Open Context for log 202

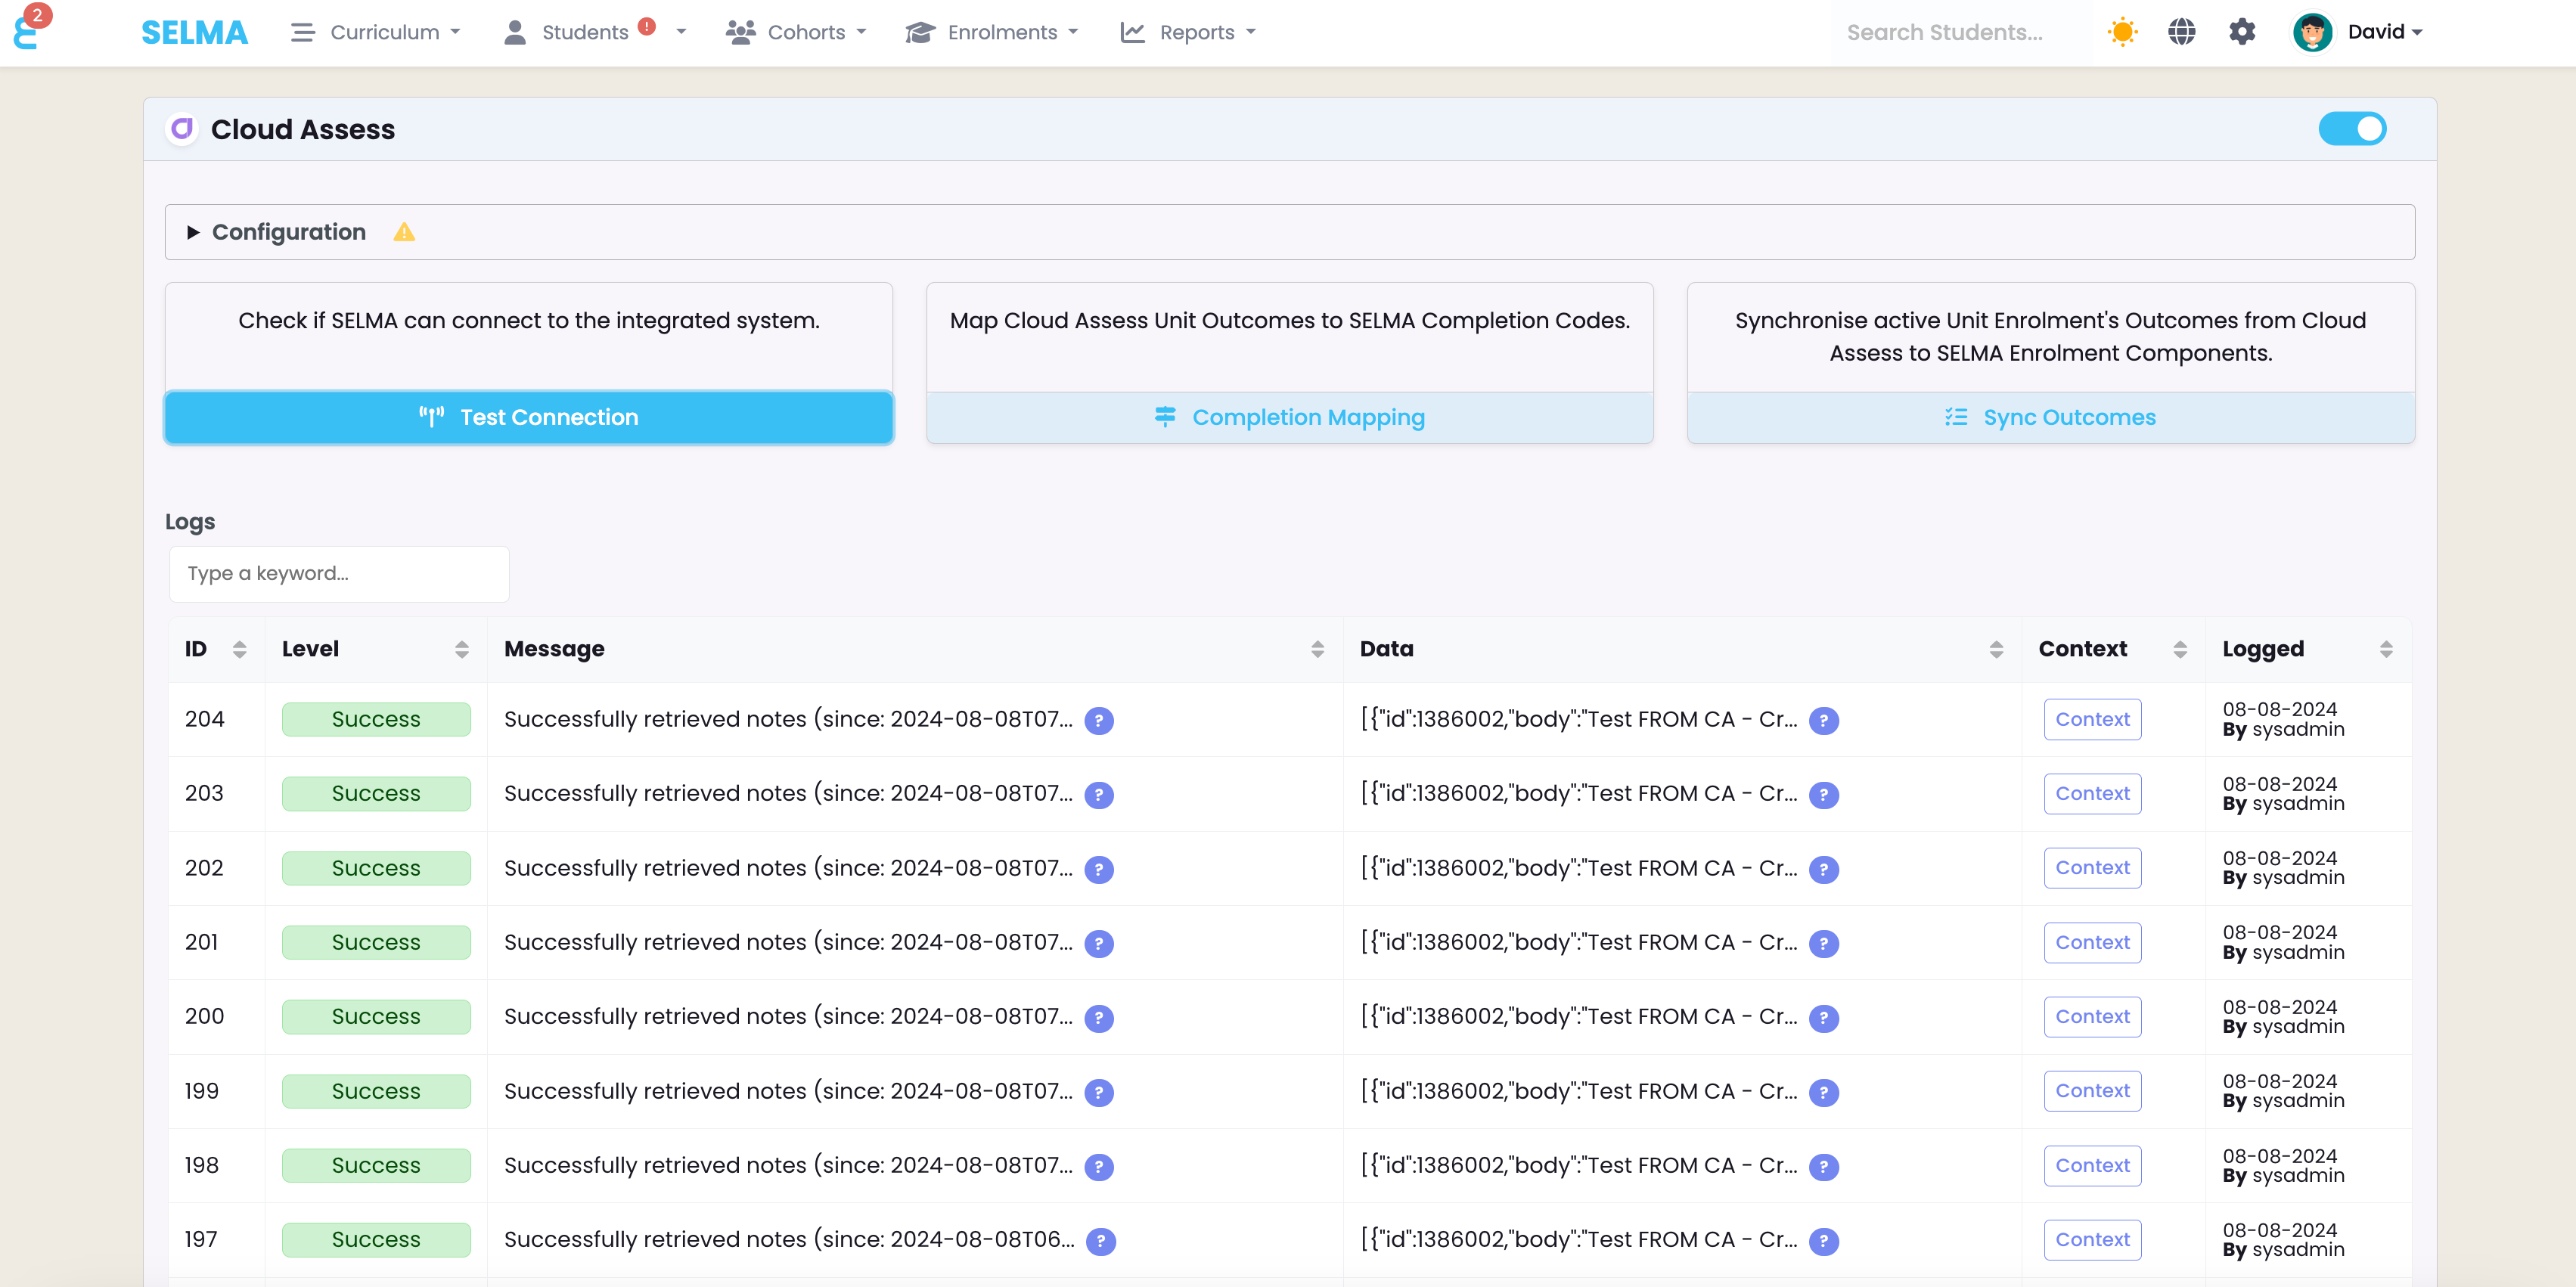[2092, 868]
